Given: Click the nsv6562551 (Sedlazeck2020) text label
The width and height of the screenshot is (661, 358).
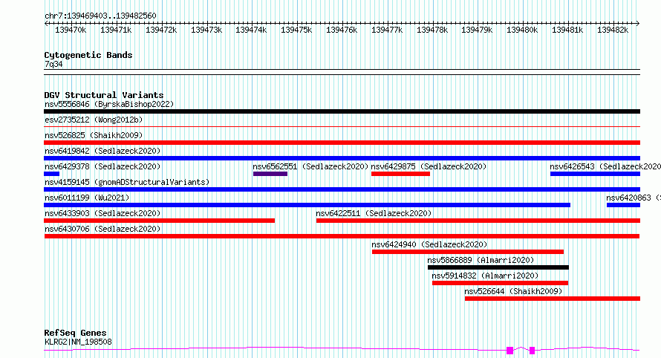Looking at the screenshot, I should point(310,166).
